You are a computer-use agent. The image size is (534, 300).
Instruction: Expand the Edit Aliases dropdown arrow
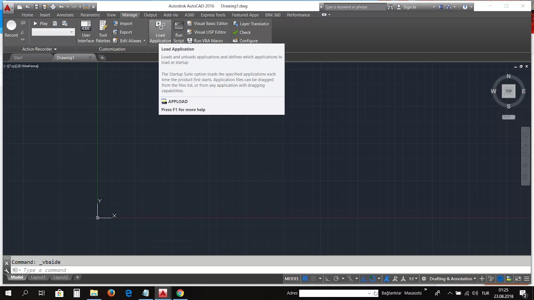[x=145, y=41]
